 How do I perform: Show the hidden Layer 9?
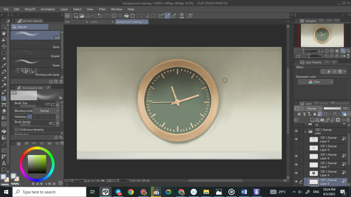tap(296, 148)
